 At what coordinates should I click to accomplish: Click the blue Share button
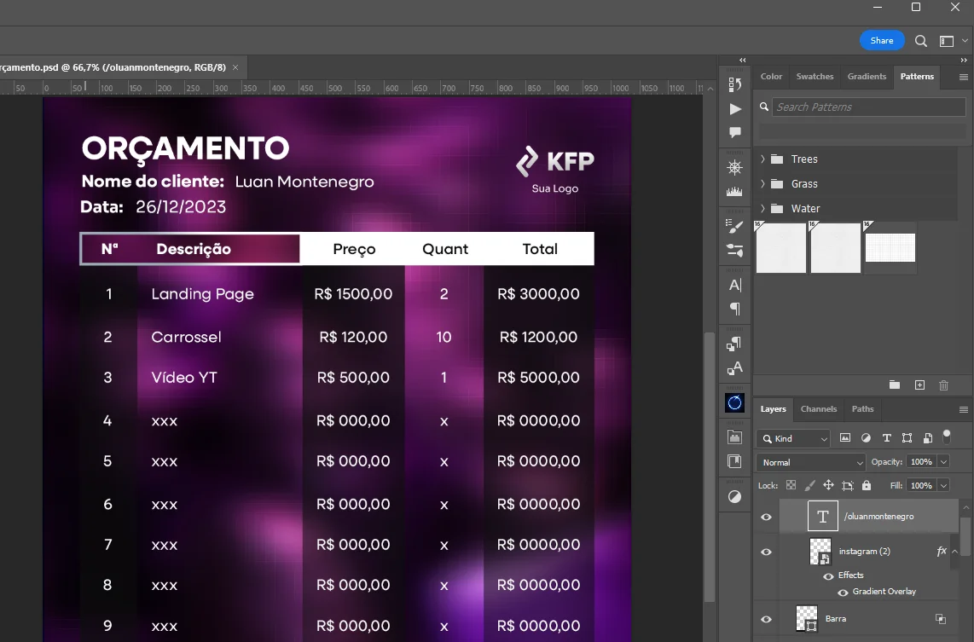point(881,40)
